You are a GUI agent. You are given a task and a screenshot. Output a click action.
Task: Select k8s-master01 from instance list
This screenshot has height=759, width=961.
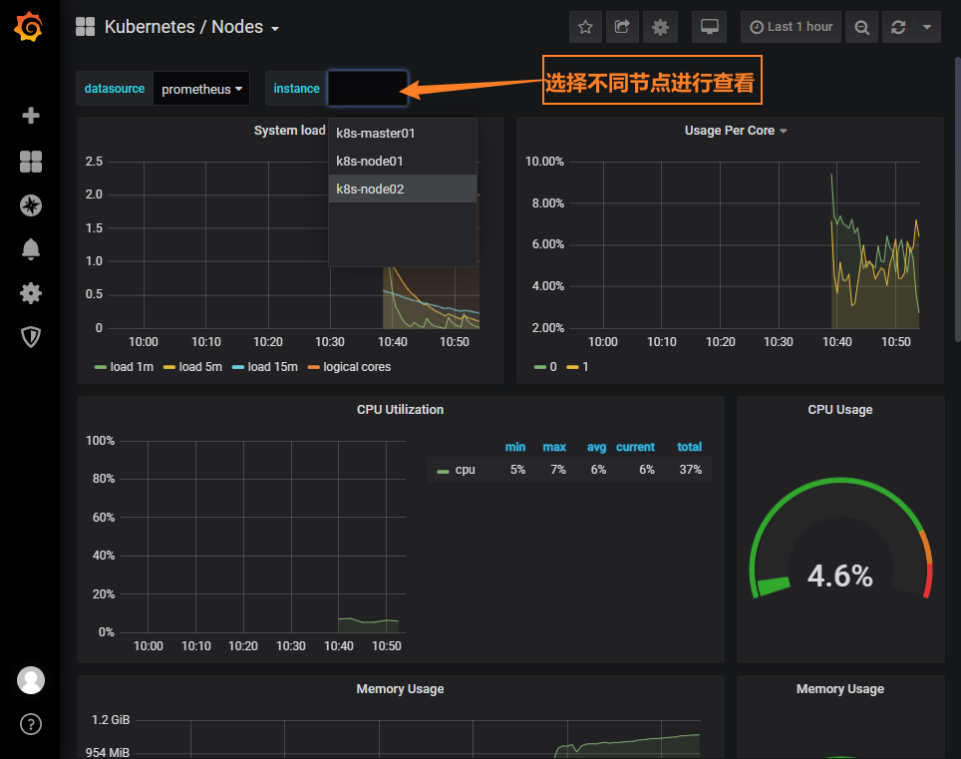coord(376,133)
